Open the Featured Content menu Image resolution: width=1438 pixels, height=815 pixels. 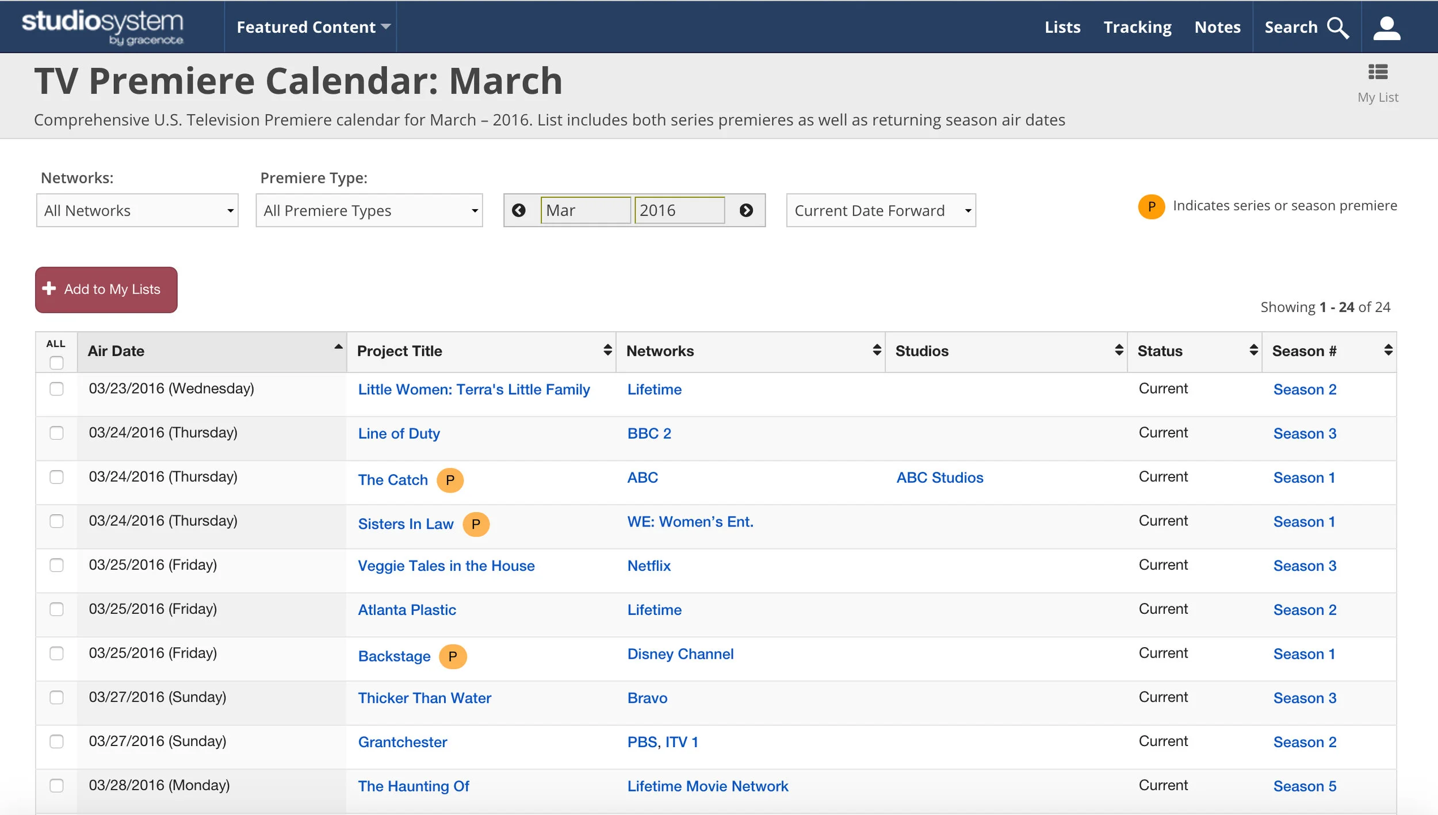tap(313, 27)
